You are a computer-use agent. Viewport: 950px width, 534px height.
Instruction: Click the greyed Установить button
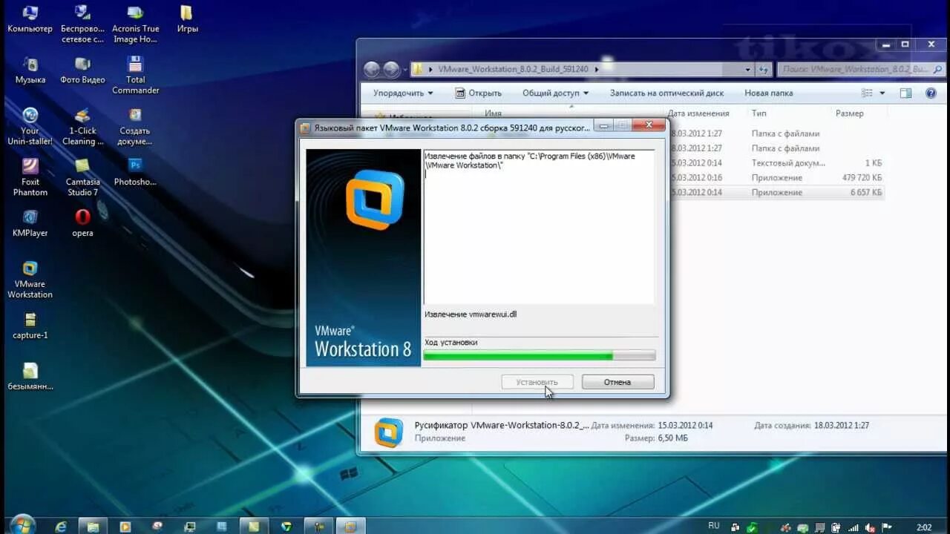(537, 382)
